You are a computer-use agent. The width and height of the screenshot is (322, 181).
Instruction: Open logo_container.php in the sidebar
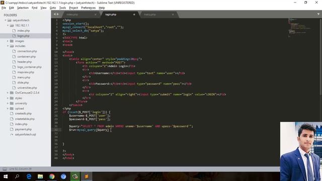click(29, 67)
